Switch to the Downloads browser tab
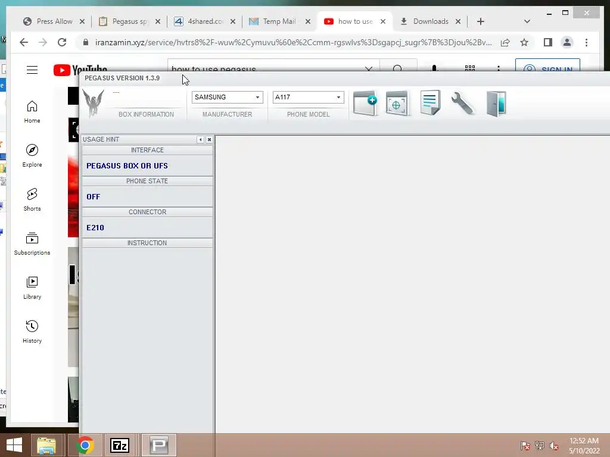610x457 pixels. pos(430,21)
